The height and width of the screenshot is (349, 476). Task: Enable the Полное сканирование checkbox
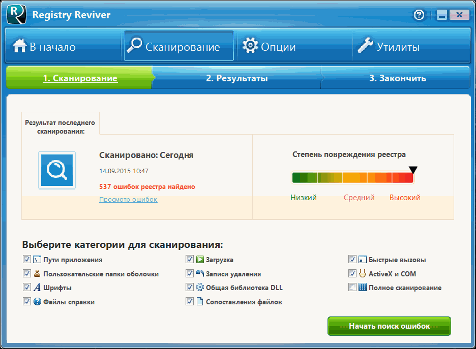click(352, 287)
